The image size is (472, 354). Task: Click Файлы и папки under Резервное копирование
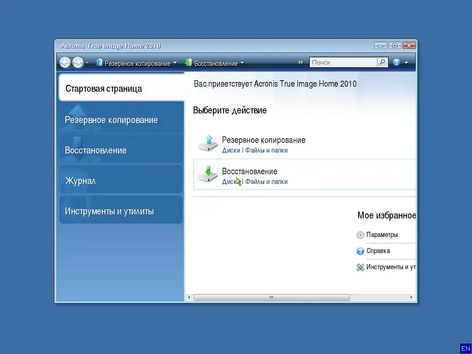[266, 150]
